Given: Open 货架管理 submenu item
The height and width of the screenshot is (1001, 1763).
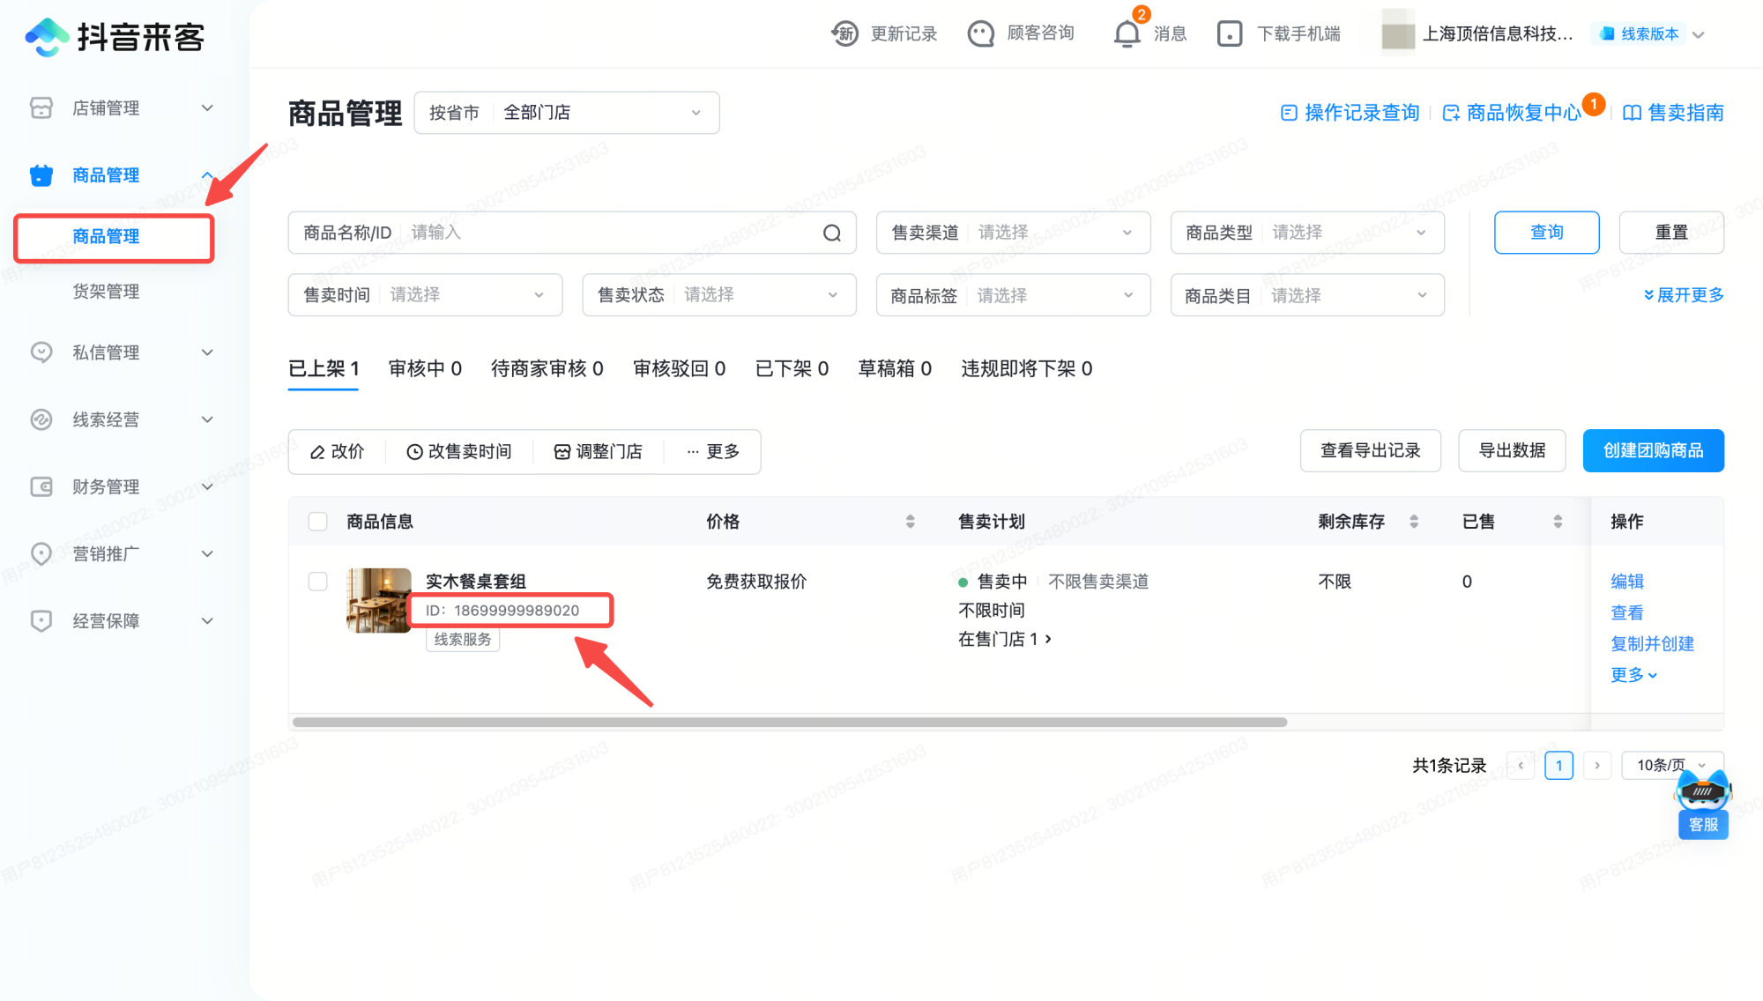Looking at the screenshot, I should 106,292.
